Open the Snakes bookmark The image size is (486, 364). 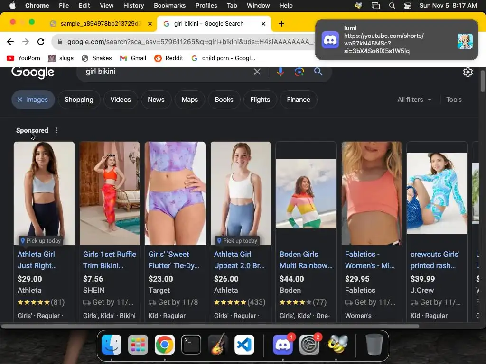click(x=97, y=58)
